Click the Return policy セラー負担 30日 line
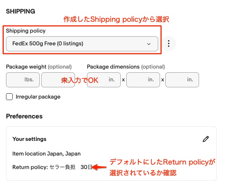232x190 pixels. (52, 167)
